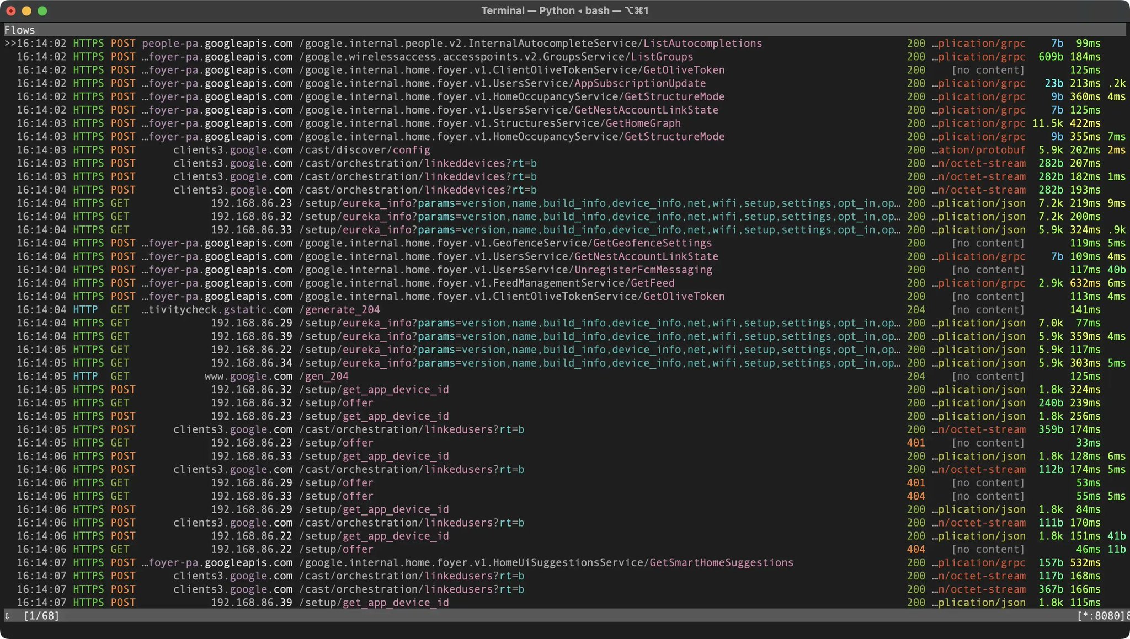
Task: Select the /setup/offer request to 192.168.86.22
Action: (x=565, y=549)
